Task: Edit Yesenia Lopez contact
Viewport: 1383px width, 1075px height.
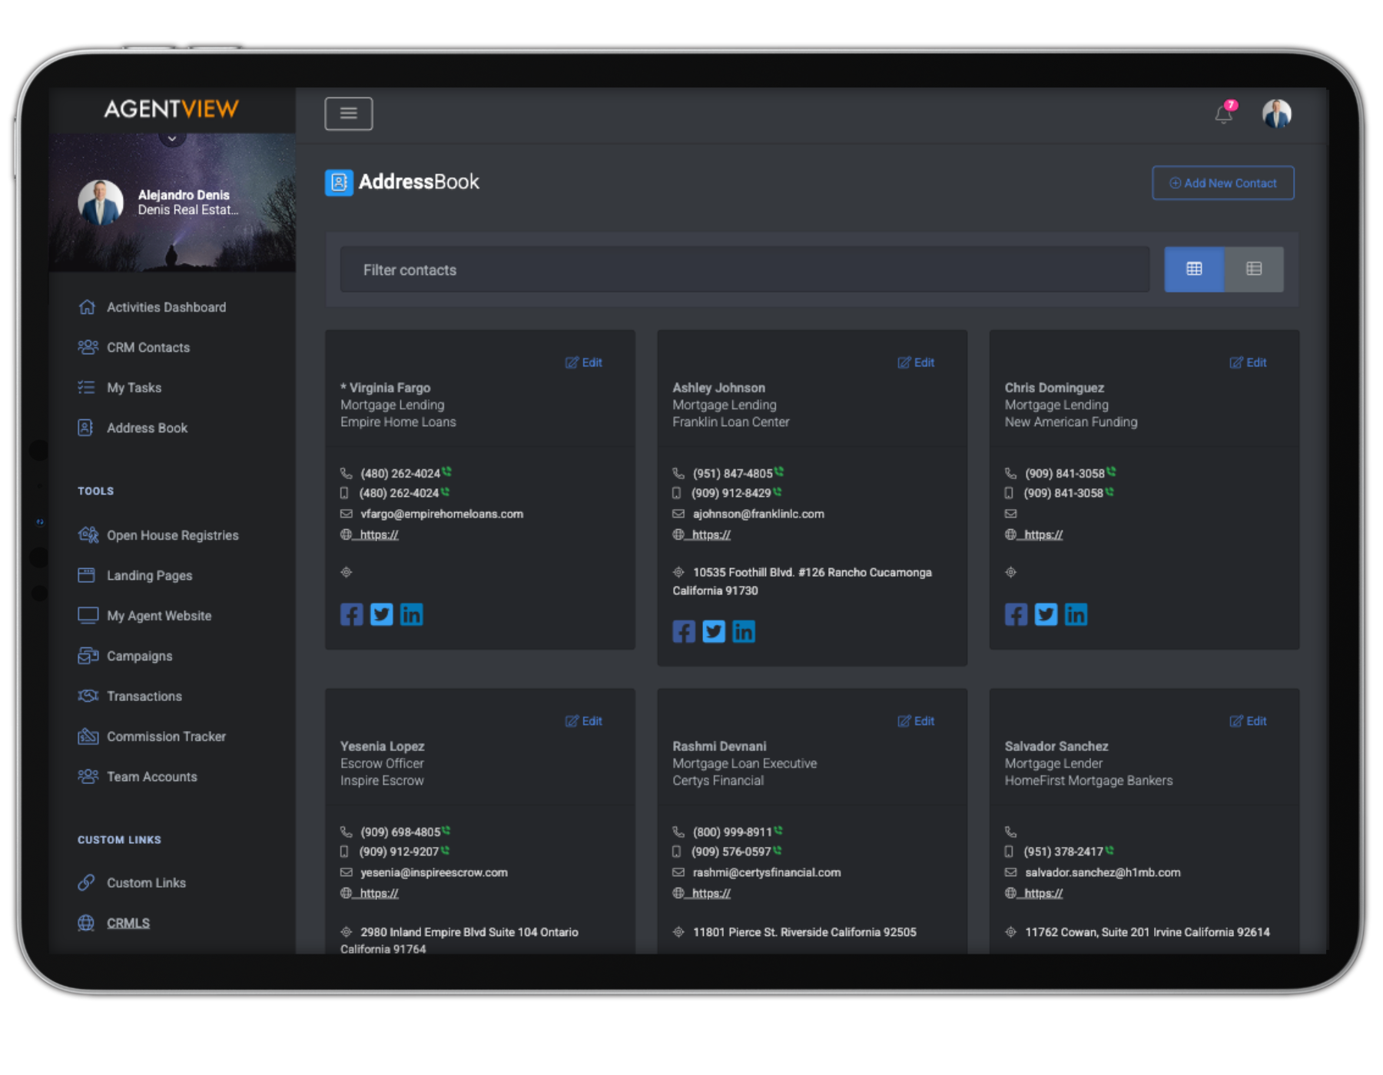Action: coord(584,721)
